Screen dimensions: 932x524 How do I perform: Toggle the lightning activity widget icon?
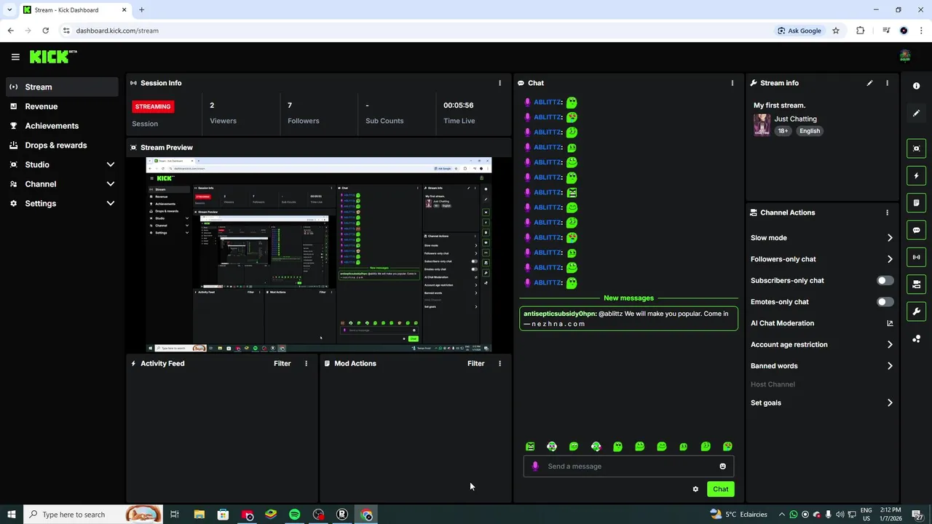tap(916, 175)
